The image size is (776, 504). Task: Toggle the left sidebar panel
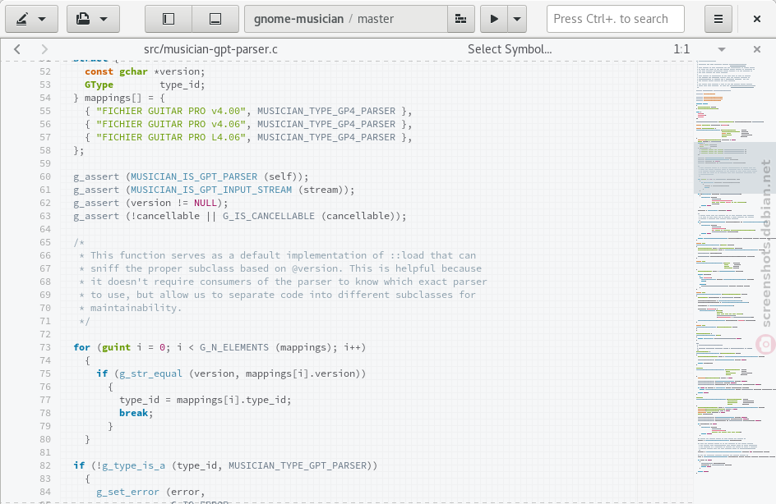[x=169, y=19]
